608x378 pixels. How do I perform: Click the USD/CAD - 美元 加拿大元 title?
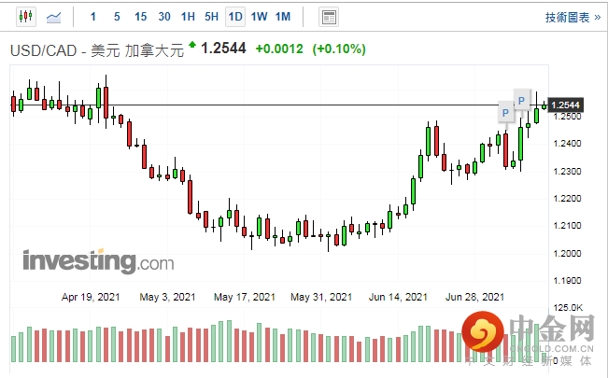pyautogui.click(x=97, y=50)
